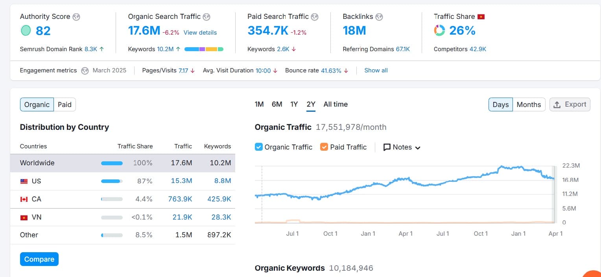Click the paid Keywords 2.6K link
Viewport: 601px width, 277px height.
point(283,49)
